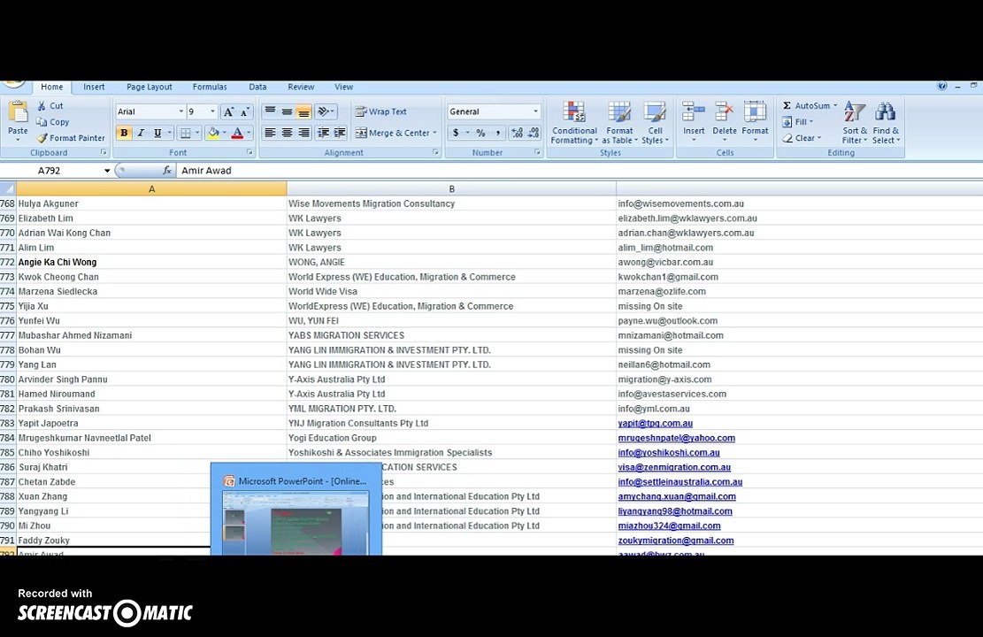
Task: Open the yapit@tpg.com.au email link
Action: [x=655, y=423]
